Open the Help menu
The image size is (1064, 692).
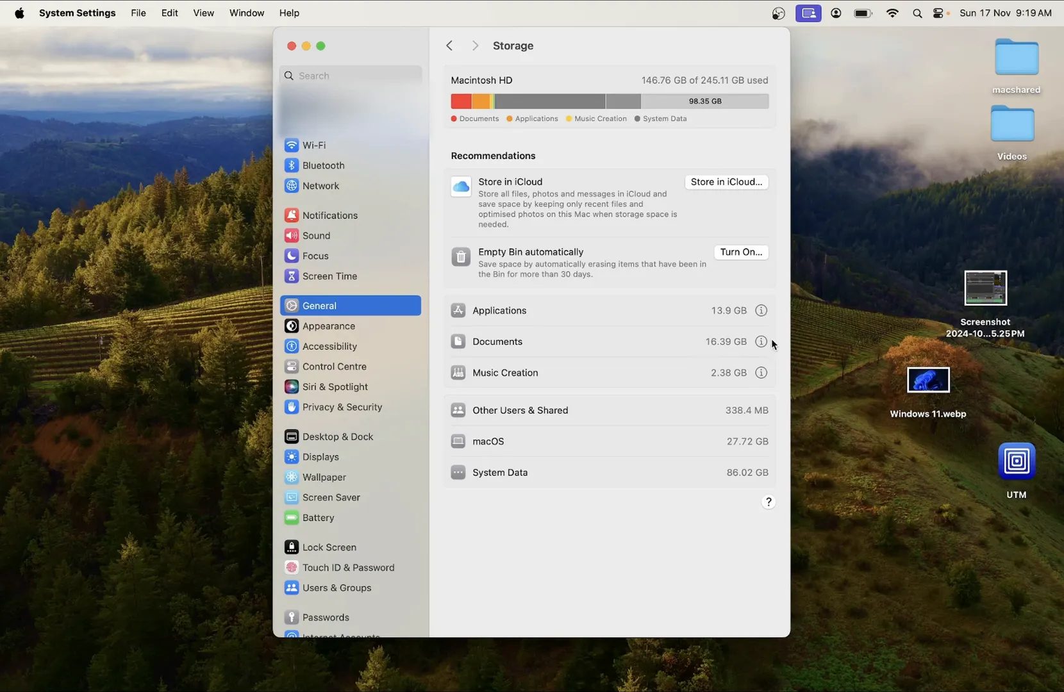[289, 13]
